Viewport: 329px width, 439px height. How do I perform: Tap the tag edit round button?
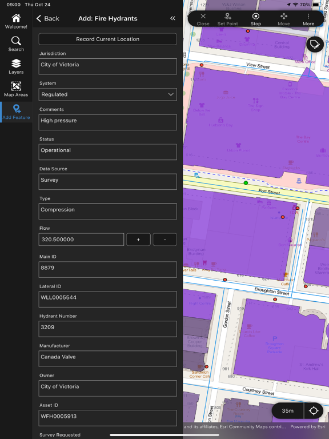315,44
